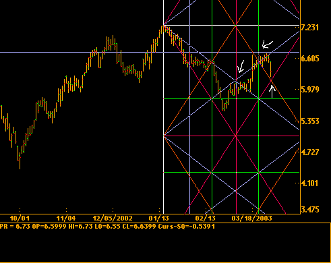Click the 3.475 price axis label
331x263 pixels.
point(310,210)
